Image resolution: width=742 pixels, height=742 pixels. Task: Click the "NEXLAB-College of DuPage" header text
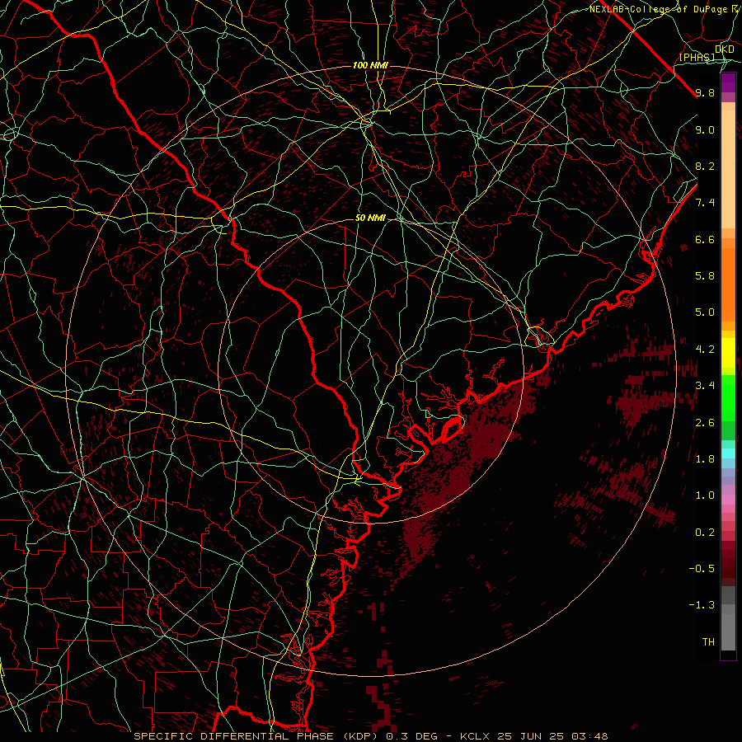[658, 9]
